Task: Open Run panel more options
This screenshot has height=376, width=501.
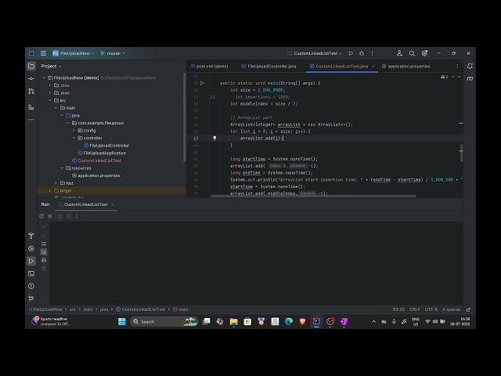Action: 77,216
